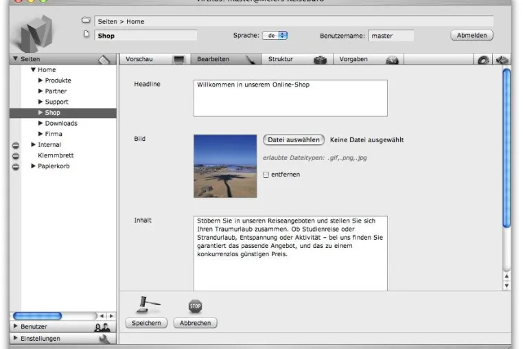Click the folder icon beside the path field
This screenshot has height=349, width=523.
pos(86,20)
